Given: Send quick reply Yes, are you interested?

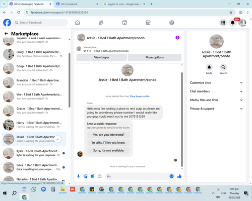Looking at the screenshot, I should (109, 135).
